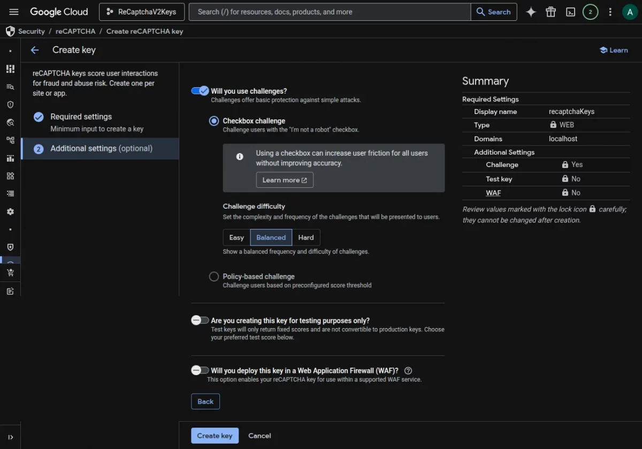642x449 pixels.
Task: Activate Cloud Shell terminal icon
Action: click(570, 12)
